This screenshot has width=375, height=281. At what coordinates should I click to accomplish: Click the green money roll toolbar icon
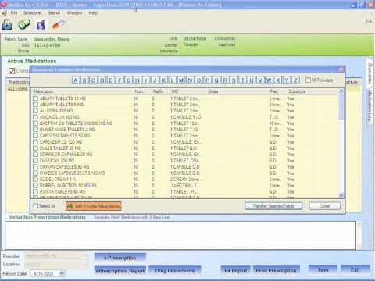click(24, 25)
